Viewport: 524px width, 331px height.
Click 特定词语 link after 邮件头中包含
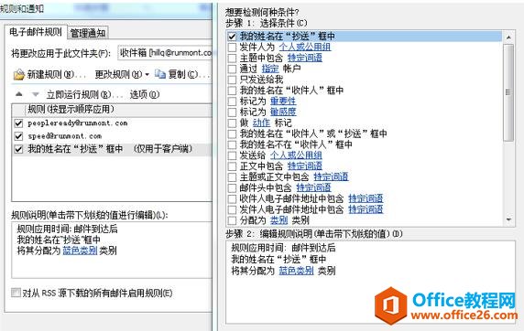(313, 187)
